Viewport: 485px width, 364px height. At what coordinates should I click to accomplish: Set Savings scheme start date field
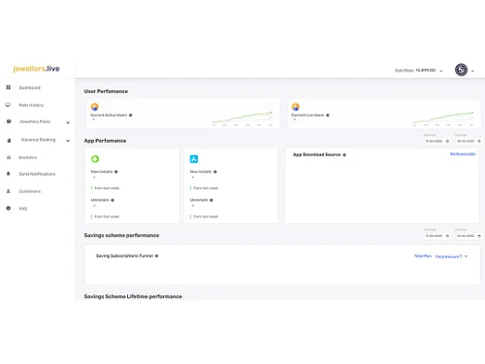(x=436, y=236)
